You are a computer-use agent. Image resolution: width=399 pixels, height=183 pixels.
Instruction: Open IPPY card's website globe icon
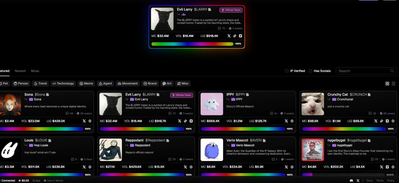(x=292, y=121)
